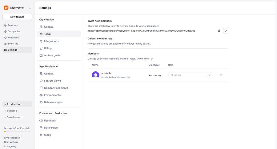Click the products@nicelydone.club email
This screenshot has width=277, height=149.
click(116, 77)
